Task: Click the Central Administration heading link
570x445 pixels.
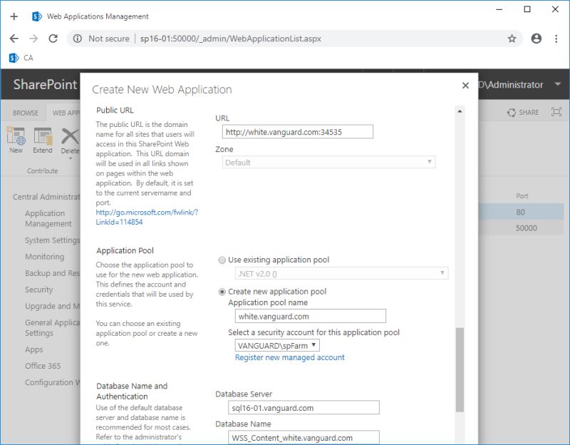Action: [46, 197]
